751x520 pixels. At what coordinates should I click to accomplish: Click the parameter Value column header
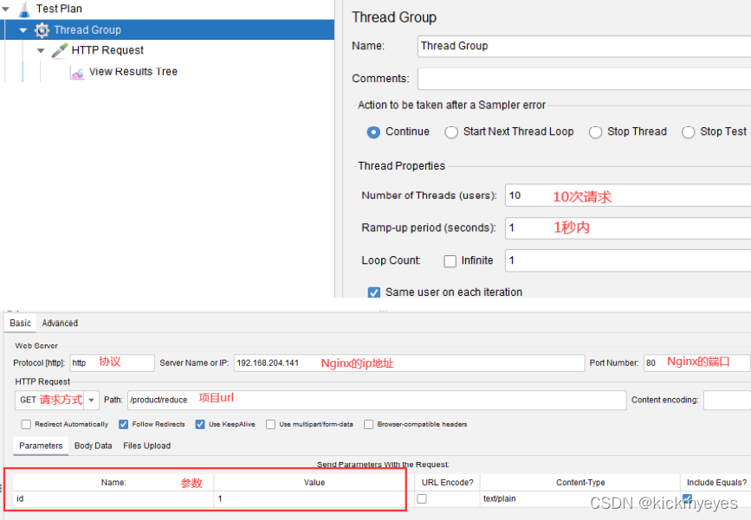click(314, 483)
